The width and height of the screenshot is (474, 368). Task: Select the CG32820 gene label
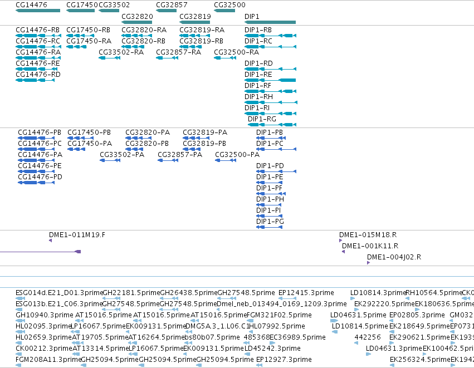[x=137, y=16]
